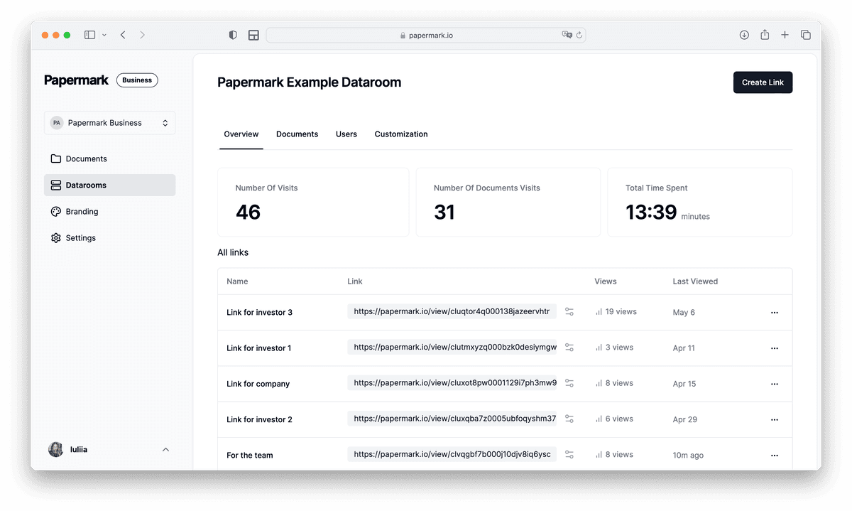Click the Safari sidebar toggle icon
The image size is (852, 511).
(89, 35)
